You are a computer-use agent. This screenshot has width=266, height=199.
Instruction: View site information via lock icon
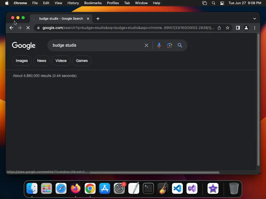pyautogui.click(x=38, y=28)
